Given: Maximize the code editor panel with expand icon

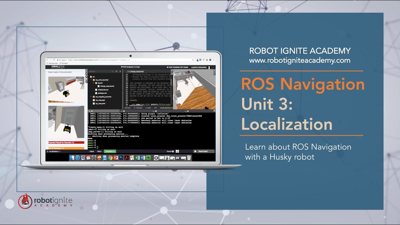Looking at the screenshot, I should (172, 70).
